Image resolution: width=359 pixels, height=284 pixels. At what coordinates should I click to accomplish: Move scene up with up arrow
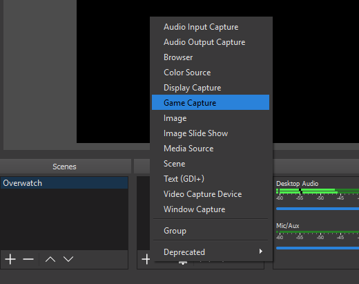pos(50,259)
